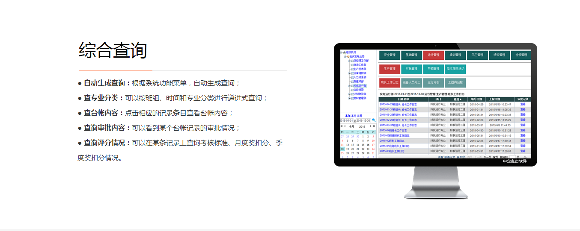
Task: Click the 填写日期 column header
Action: (476, 99)
